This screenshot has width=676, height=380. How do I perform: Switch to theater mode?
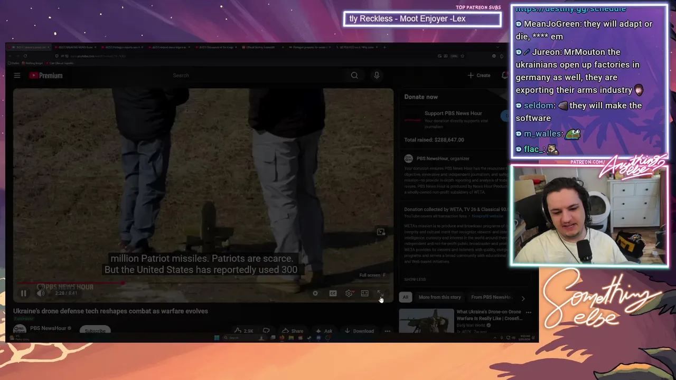coord(364,293)
